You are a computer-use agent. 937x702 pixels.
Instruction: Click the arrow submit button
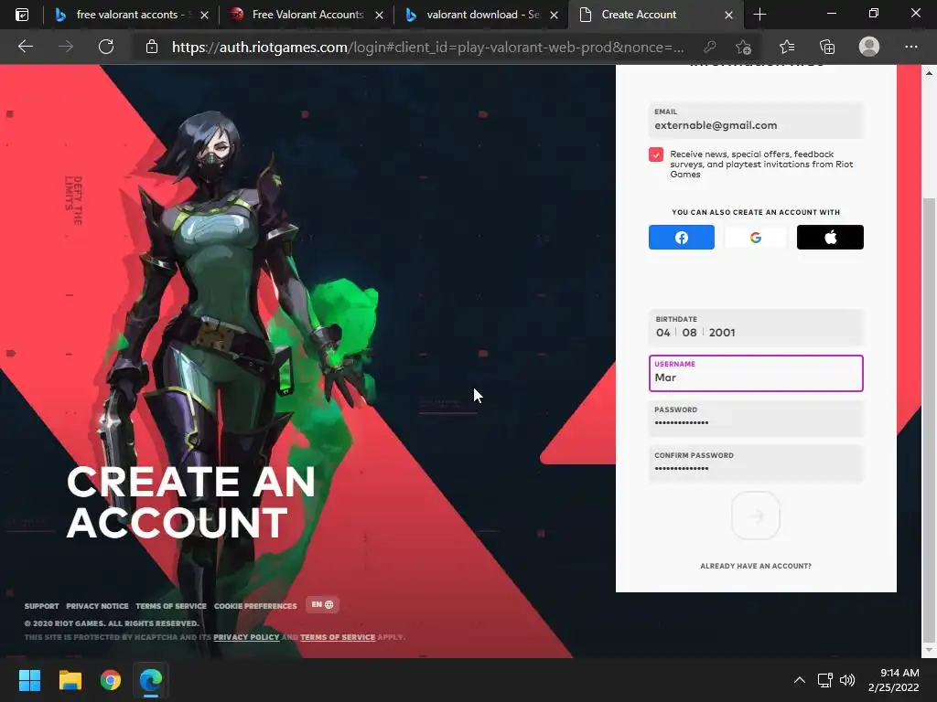(x=755, y=516)
